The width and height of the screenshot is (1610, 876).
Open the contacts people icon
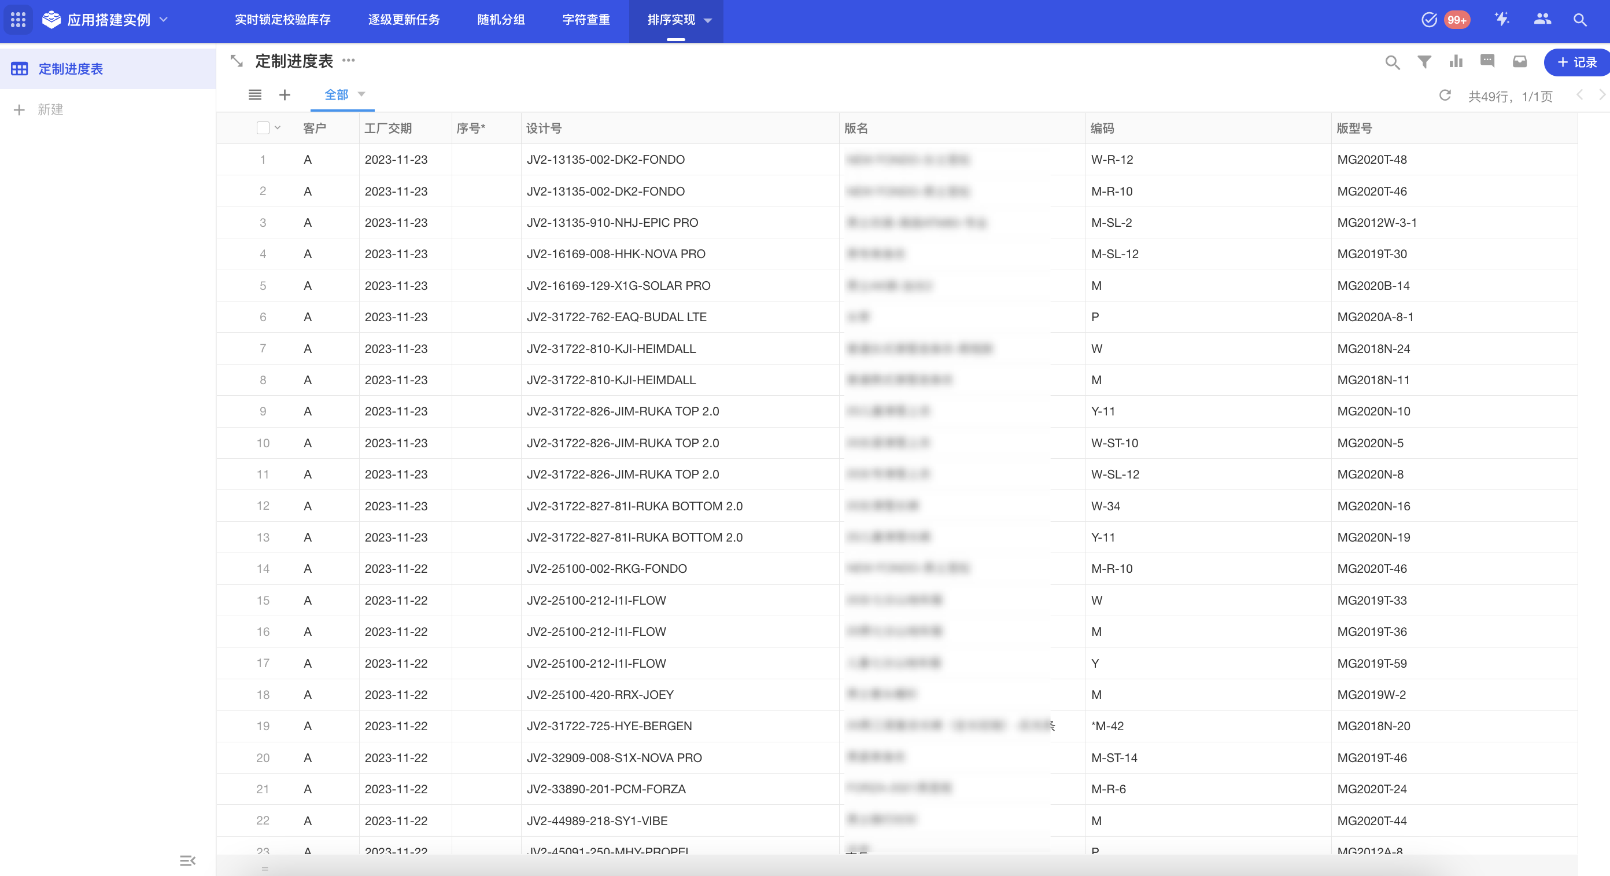click(1542, 20)
